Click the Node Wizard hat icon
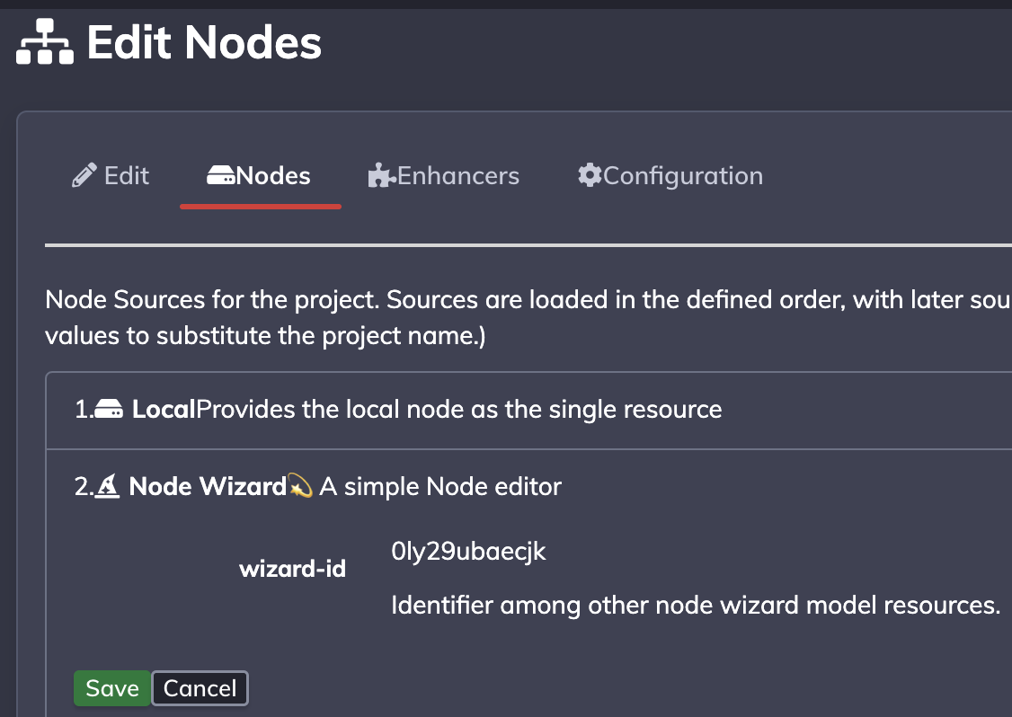1012x717 pixels. 107,486
